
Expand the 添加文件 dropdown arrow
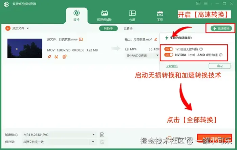[28, 28]
